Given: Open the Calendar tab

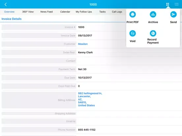Looking at the screenshot, I should pyautogui.click(x=65, y=12).
